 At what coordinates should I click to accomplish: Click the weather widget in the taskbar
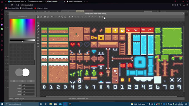[x=138, y=104]
